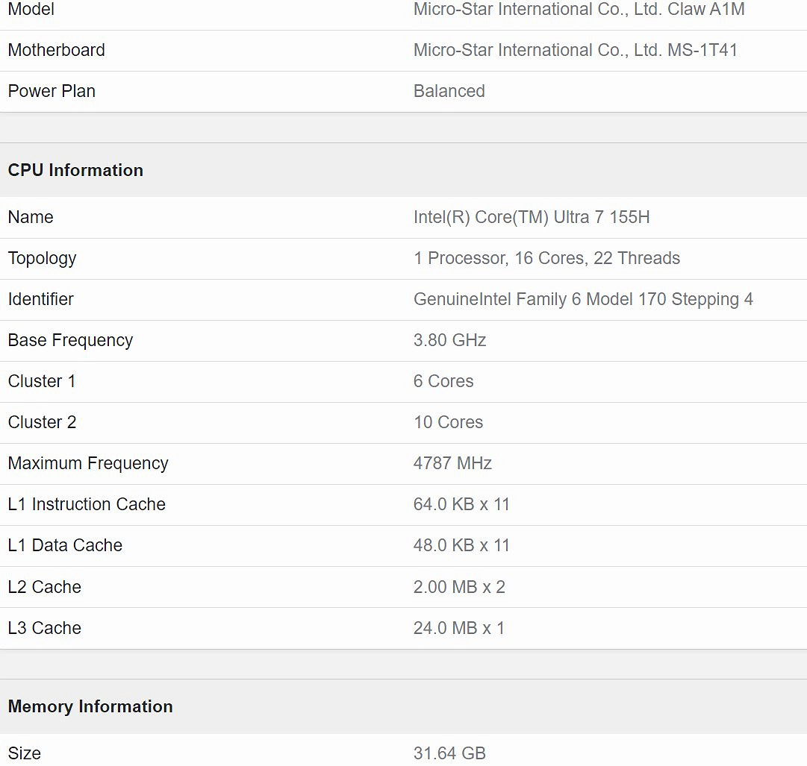Image resolution: width=807 pixels, height=766 pixels.
Task: Click the Balanced power plan value
Action: point(449,91)
